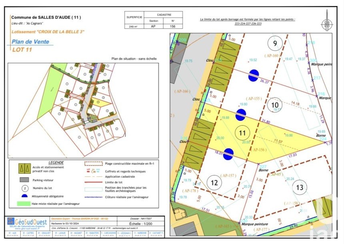Viewport: 344px width, 244px height.
Task: Click the 'Géomètre Expert : Thomas BARDIN' line
Action: tap(80, 219)
